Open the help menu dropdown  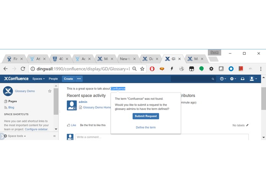[223, 79]
